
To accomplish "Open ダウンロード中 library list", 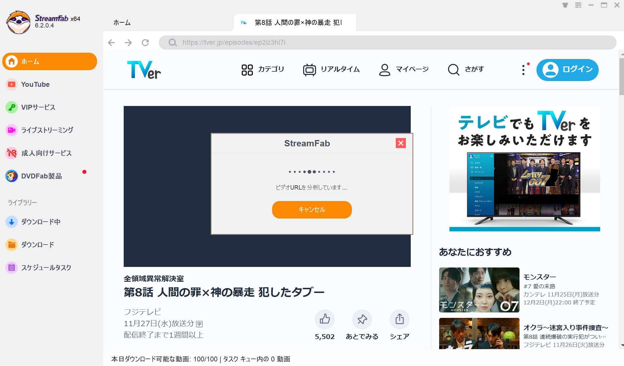I will 41,222.
